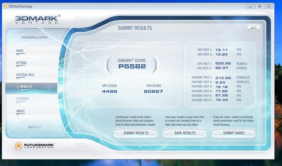Image resolution: width=282 pixels, height=166 pixels.
Task: Click the Futuremark Corporation logo icon
Action: [x=18, y=146]
